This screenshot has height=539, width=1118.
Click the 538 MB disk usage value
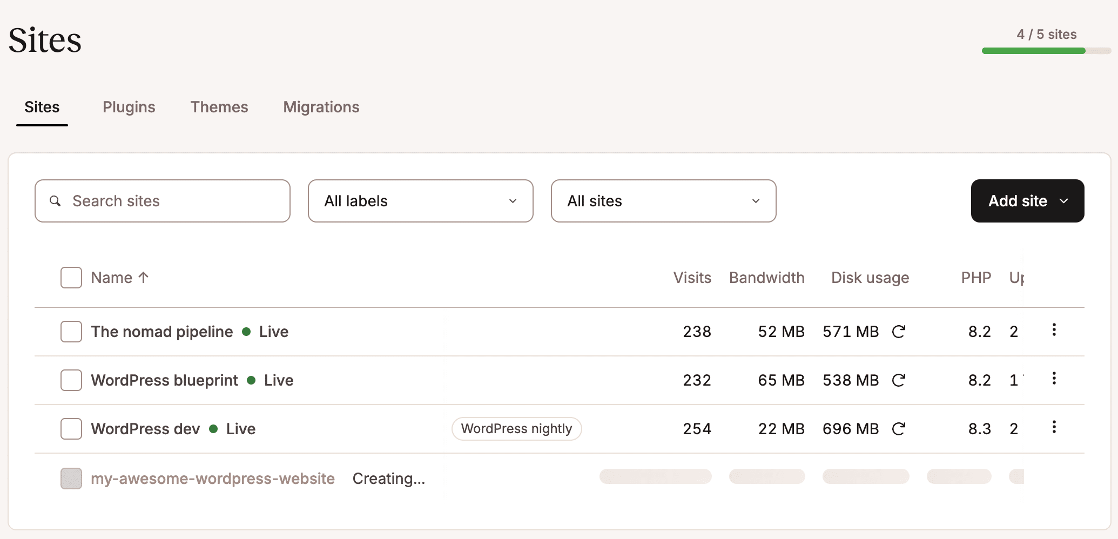(x=851, y=380)
